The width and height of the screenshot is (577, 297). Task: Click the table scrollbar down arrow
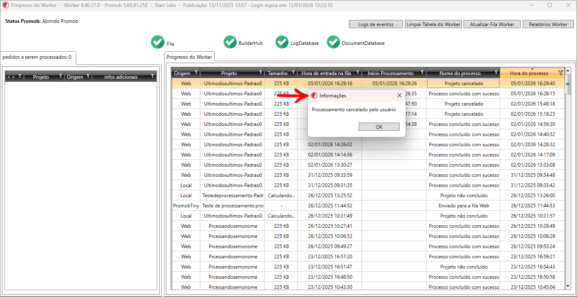click(568, 286)
